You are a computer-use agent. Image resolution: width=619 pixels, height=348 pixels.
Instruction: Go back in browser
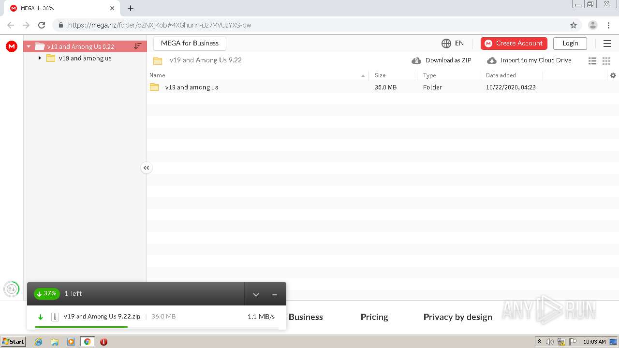11,25
